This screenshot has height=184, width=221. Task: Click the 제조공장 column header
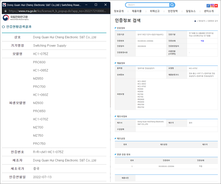(x=164, y=144)
